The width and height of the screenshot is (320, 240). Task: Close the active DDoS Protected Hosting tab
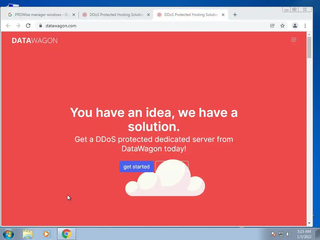click(223, 15)
